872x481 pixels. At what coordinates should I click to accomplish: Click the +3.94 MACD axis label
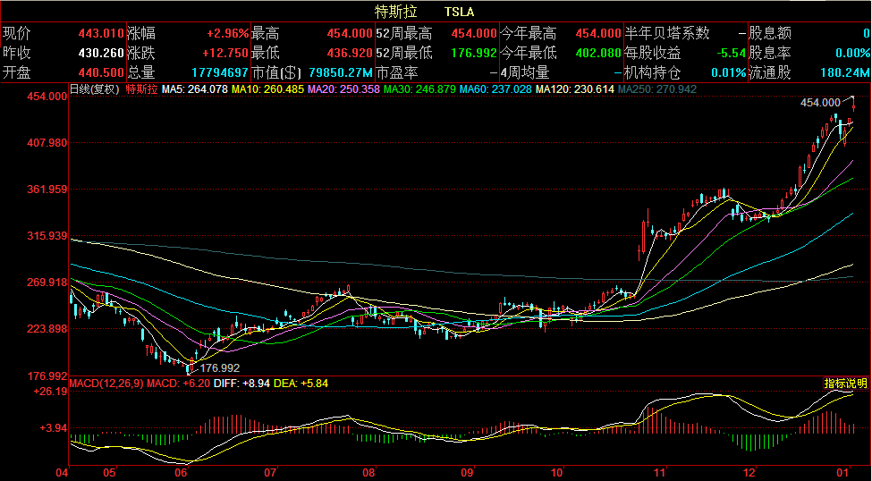point(54,427)
